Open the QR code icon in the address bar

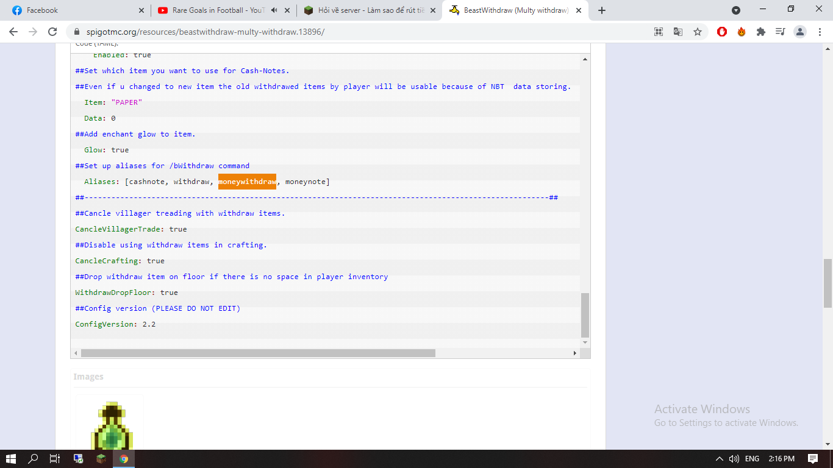click(x=659, y=32)
